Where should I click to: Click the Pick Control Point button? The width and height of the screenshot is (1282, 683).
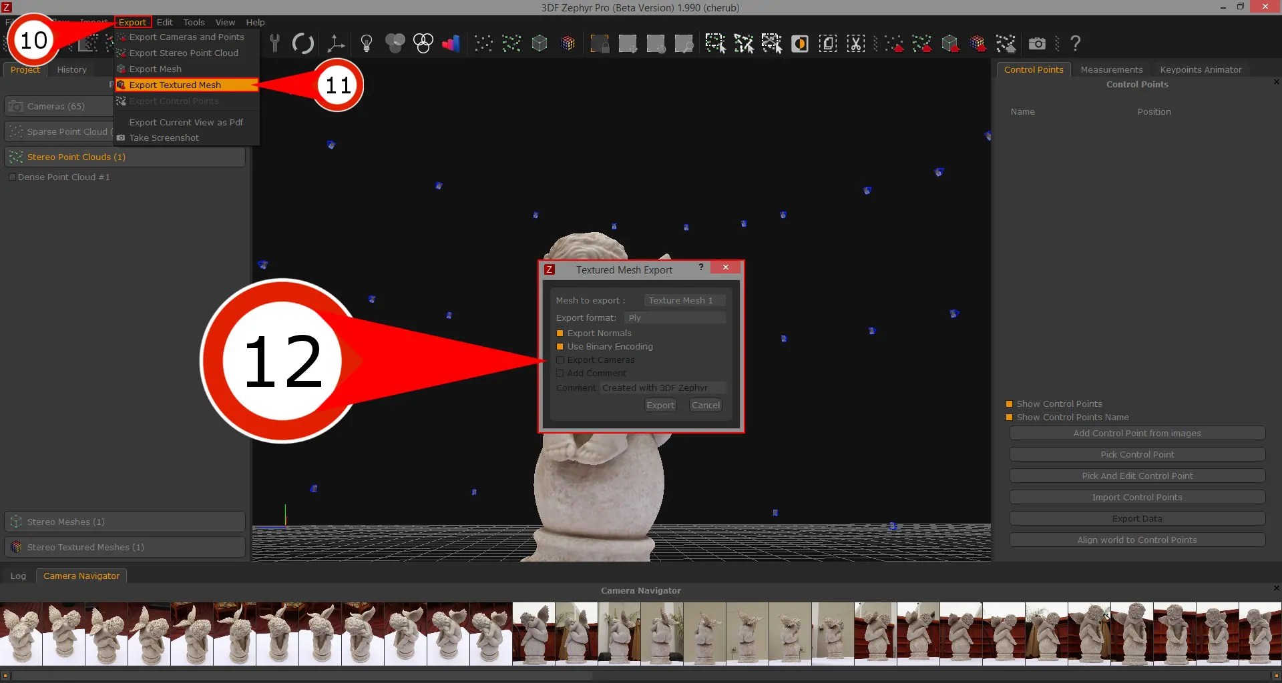coord(1137,454)
